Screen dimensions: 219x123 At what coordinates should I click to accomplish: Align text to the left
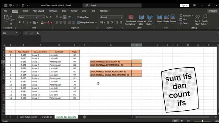coord(57,22)
